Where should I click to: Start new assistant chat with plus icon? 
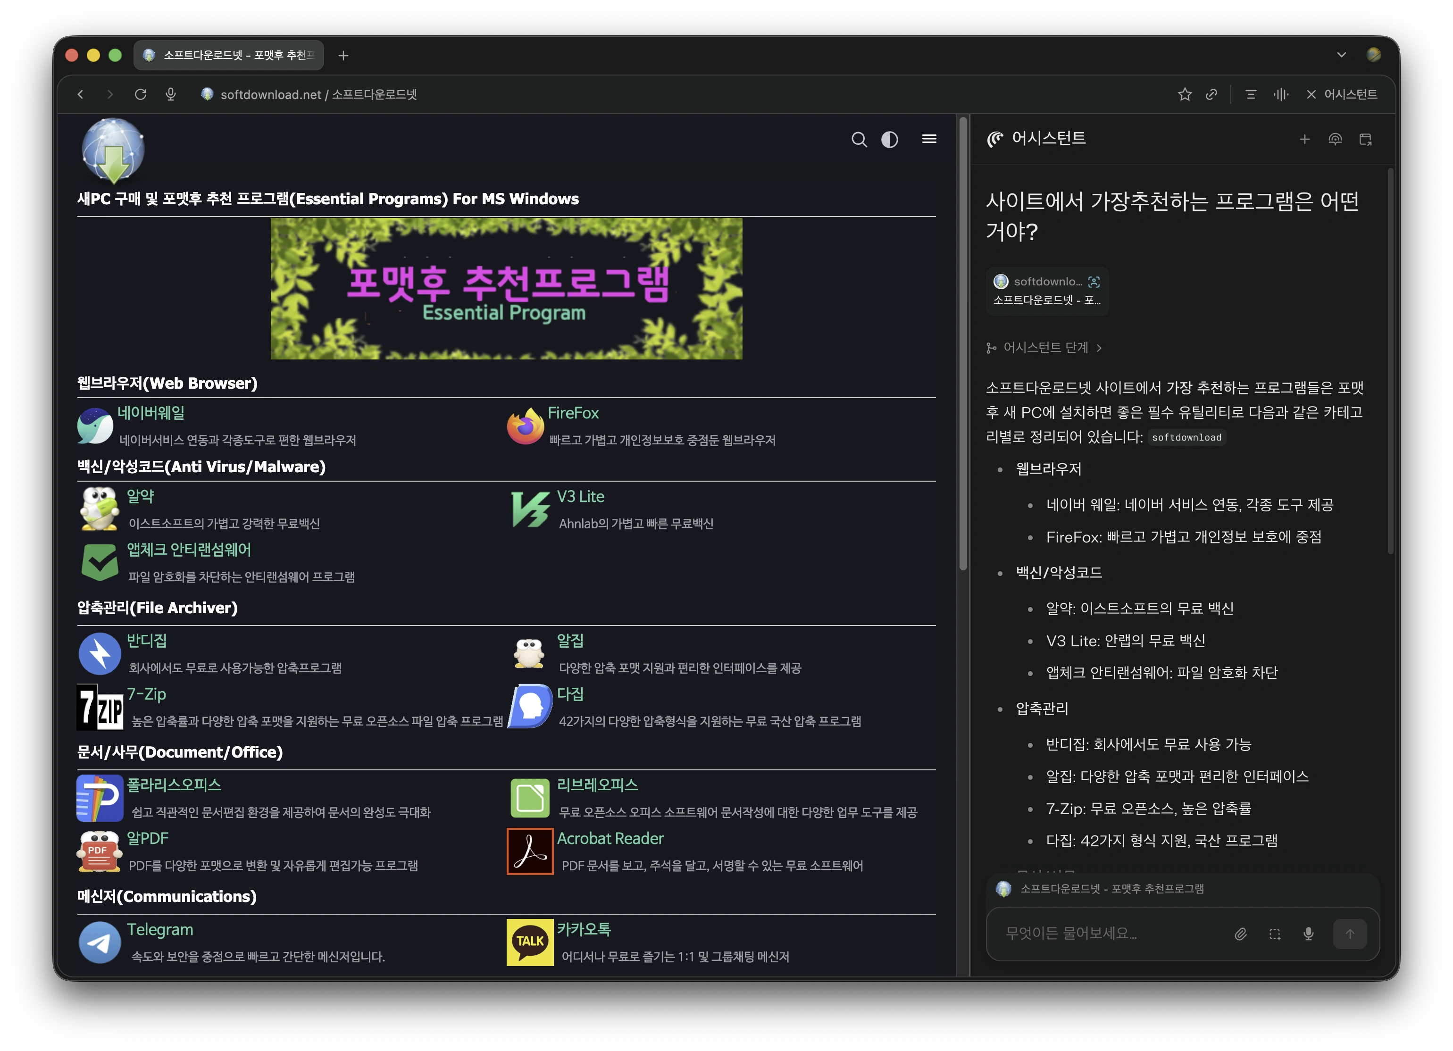[1304, 140]
